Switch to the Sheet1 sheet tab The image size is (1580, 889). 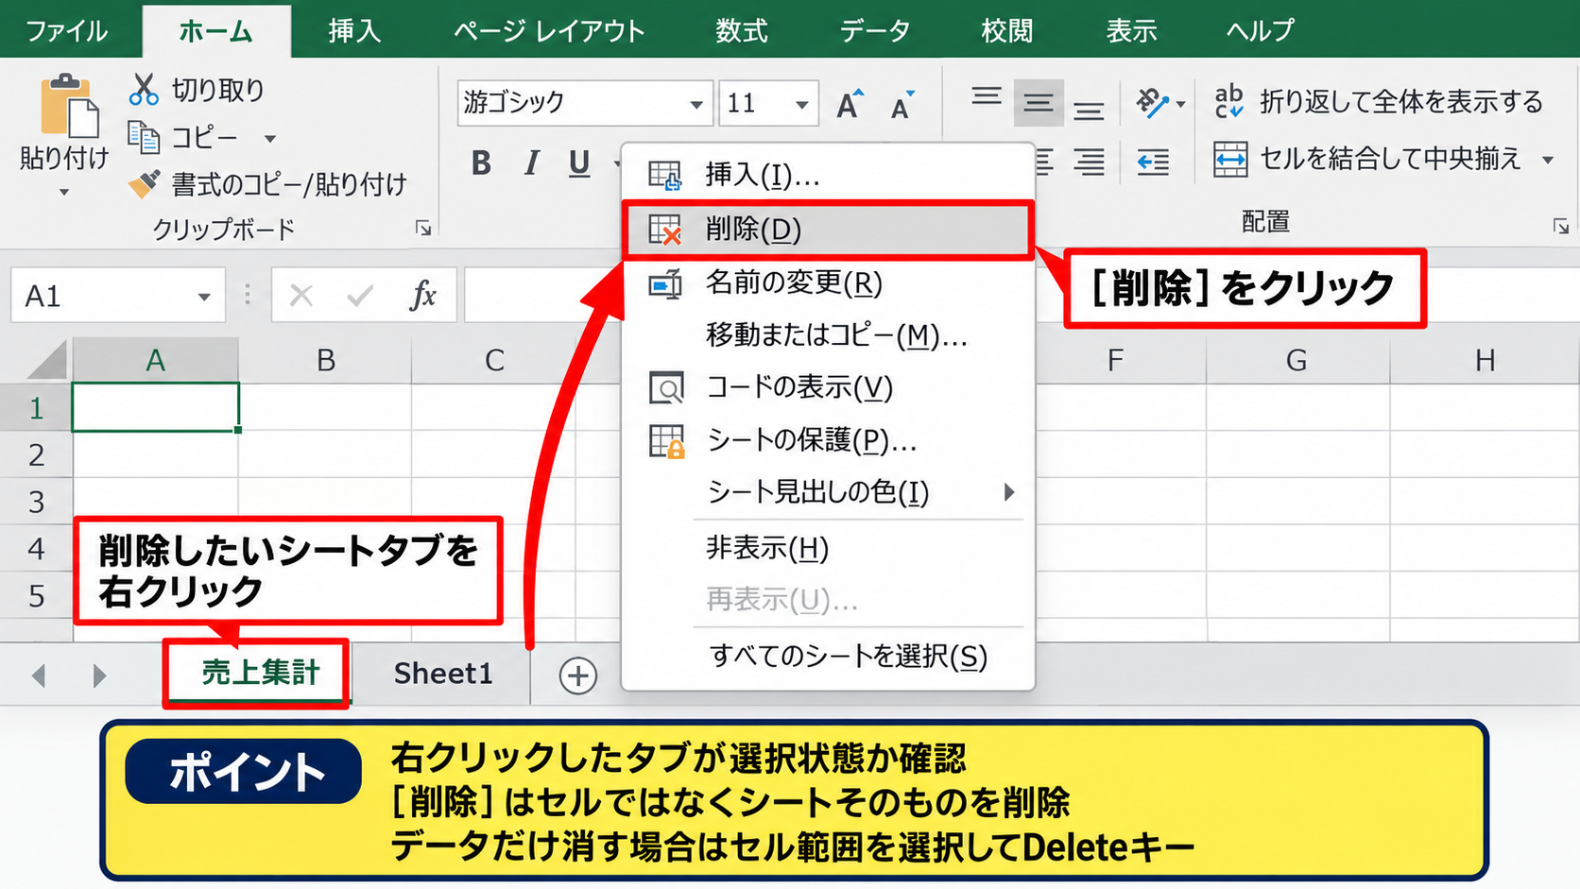pos(443,674)
